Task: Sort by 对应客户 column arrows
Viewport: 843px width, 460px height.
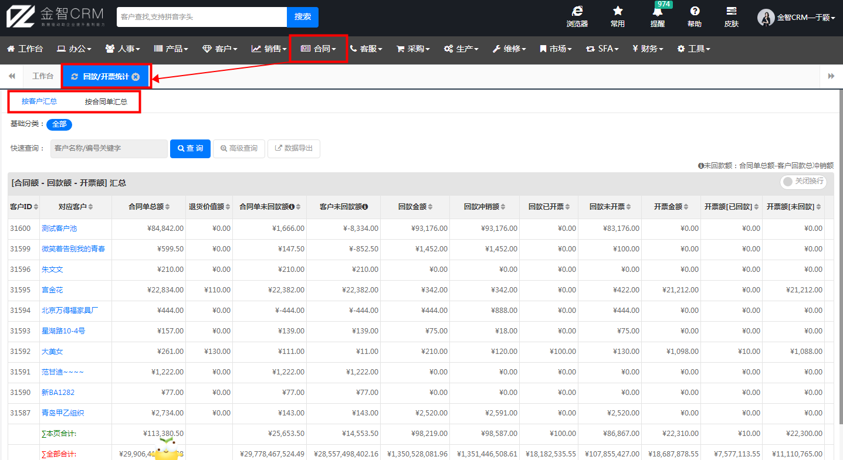Action: [90, 206]
